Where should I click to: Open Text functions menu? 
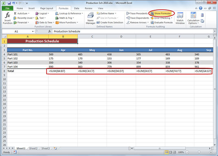(x=40, y=18)
